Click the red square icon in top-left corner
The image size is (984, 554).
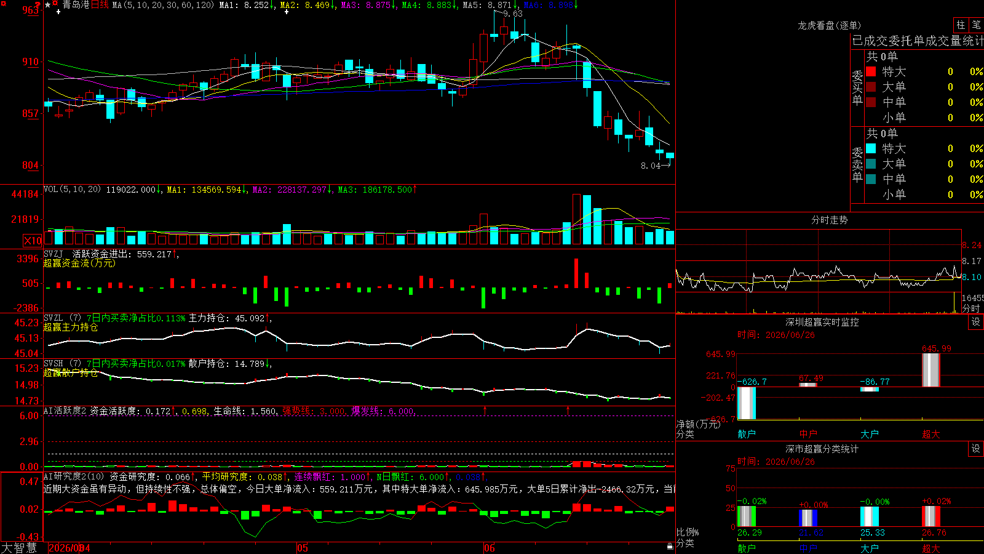[x=3, y=4]
